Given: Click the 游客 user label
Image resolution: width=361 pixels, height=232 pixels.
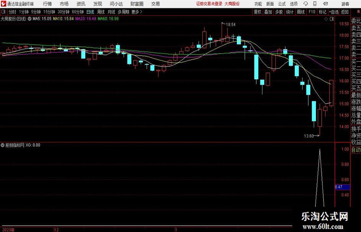Looking at the screenshot, I should [345, 4].
